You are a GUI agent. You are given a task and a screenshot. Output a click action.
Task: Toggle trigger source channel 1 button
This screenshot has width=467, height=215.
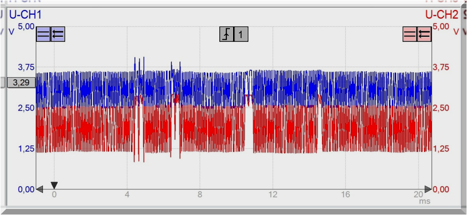pos(241,34)
